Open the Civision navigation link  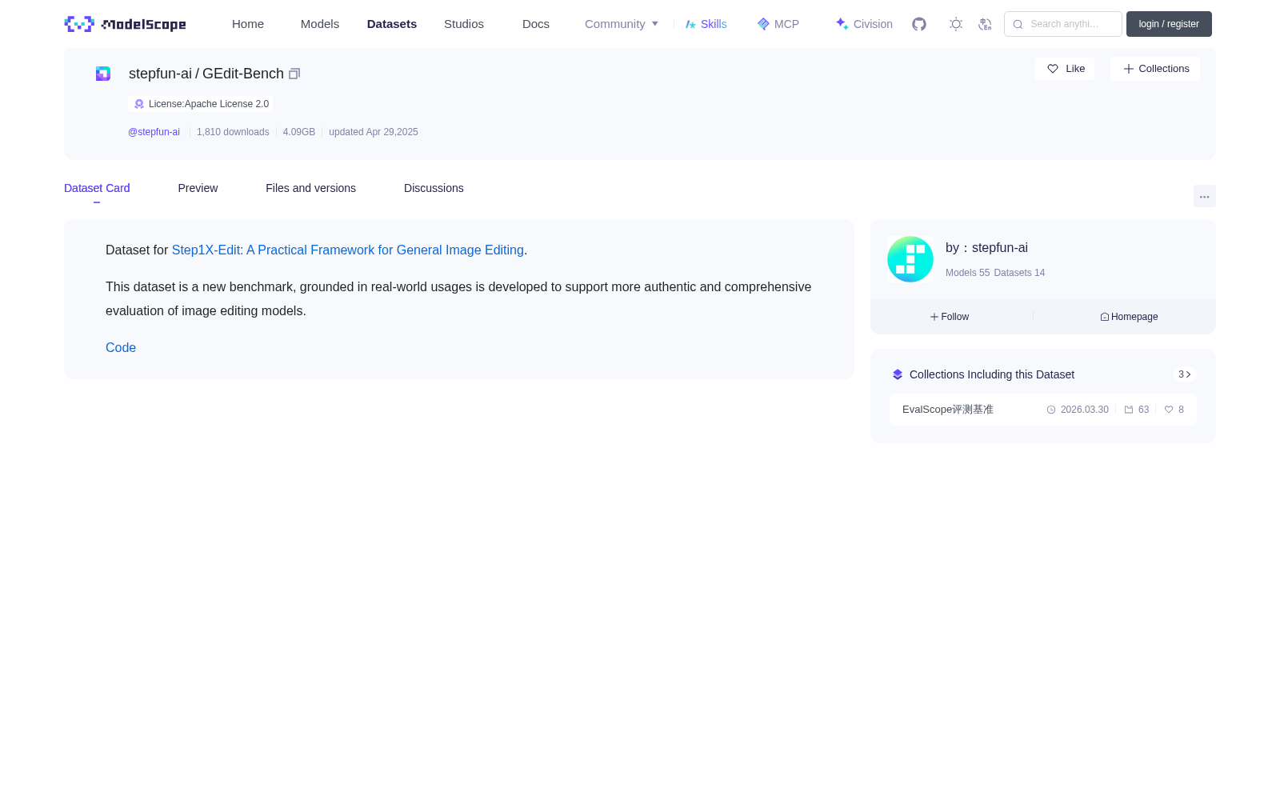(x=864, y=24)
